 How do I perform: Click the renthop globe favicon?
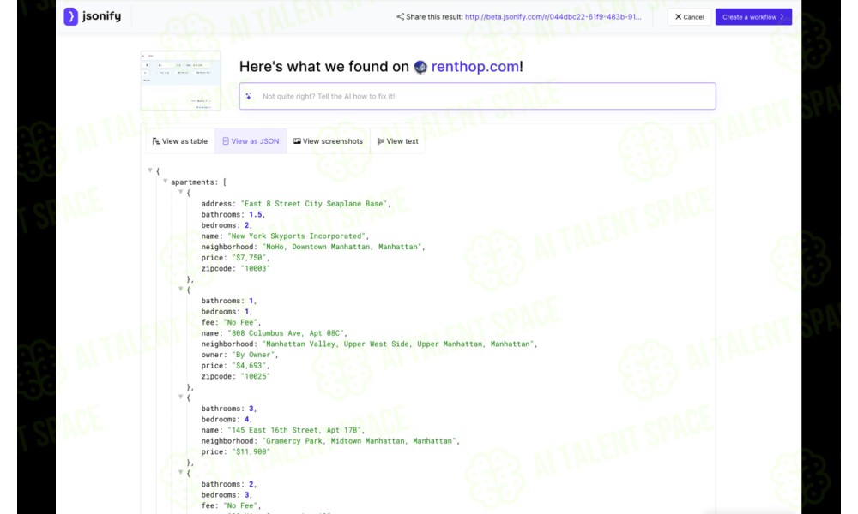tap(420, 67)
